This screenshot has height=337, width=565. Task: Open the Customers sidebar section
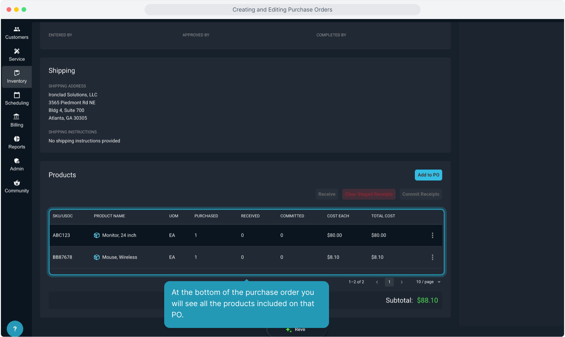pyautogui.click(x=17, y=33)
